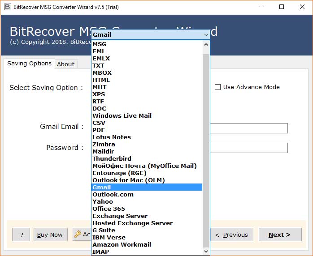Viewport: 313px width, 256px height.
Task: Click the dropdown list scroll up arrow
Action: click(x=206, y=44)
